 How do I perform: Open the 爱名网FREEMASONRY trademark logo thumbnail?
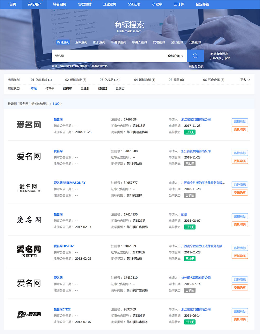29,188
